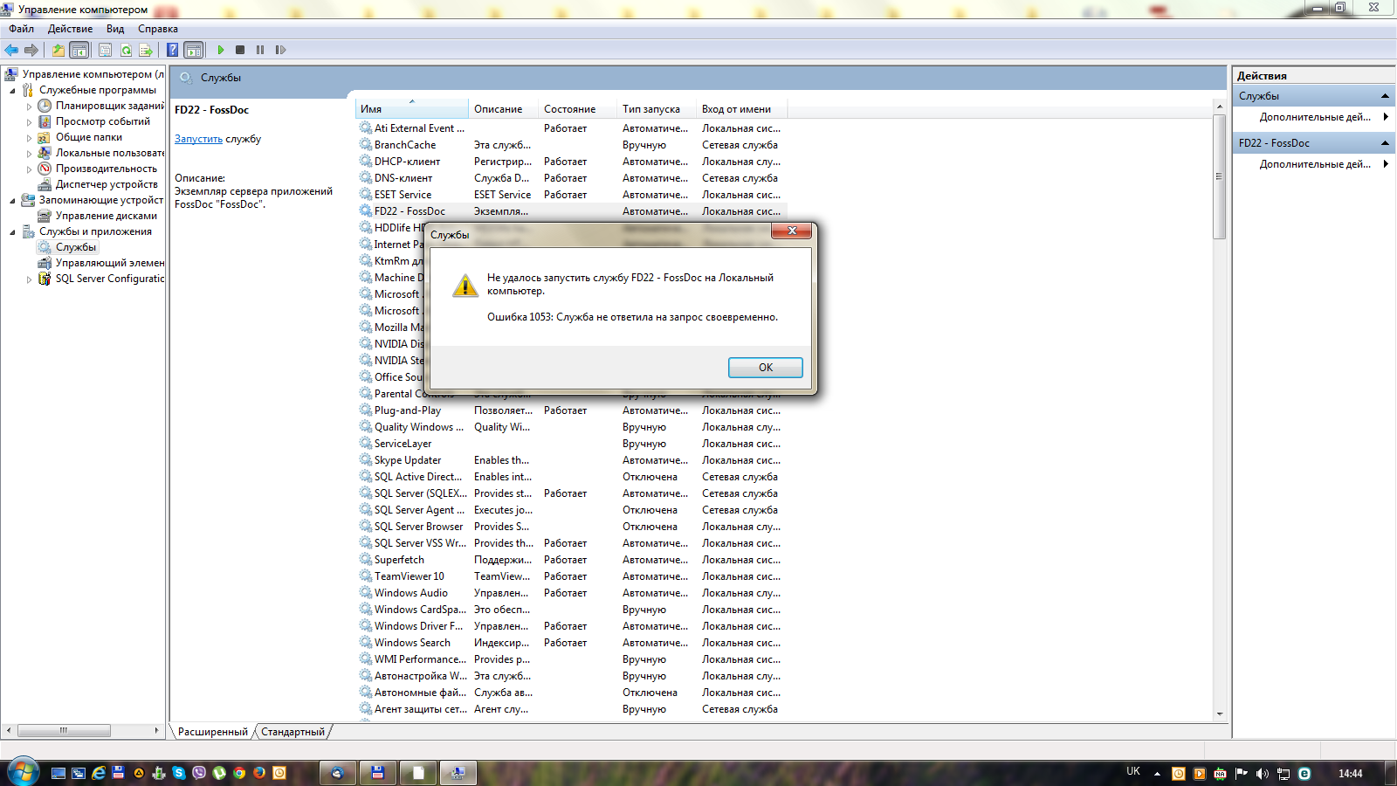This screenshot has width=1397, height=786.
Task: Click the Pause service toolbar icon
Action: (x=260, y=50)
